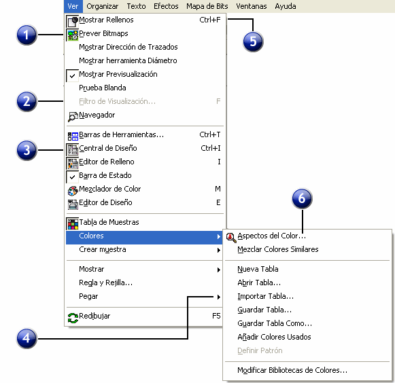Click the Central de Diseño icon

[73, 149]
